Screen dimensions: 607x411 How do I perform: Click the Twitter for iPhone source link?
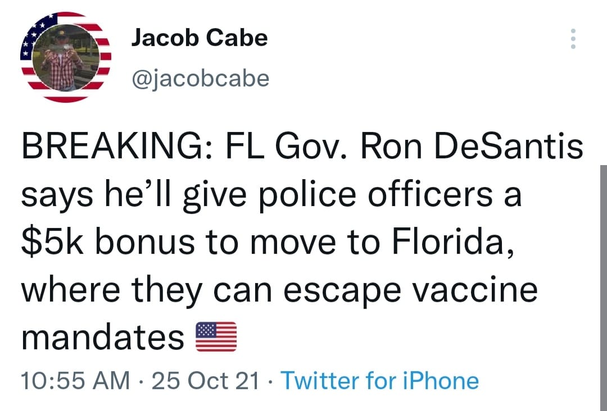(379, 381)
